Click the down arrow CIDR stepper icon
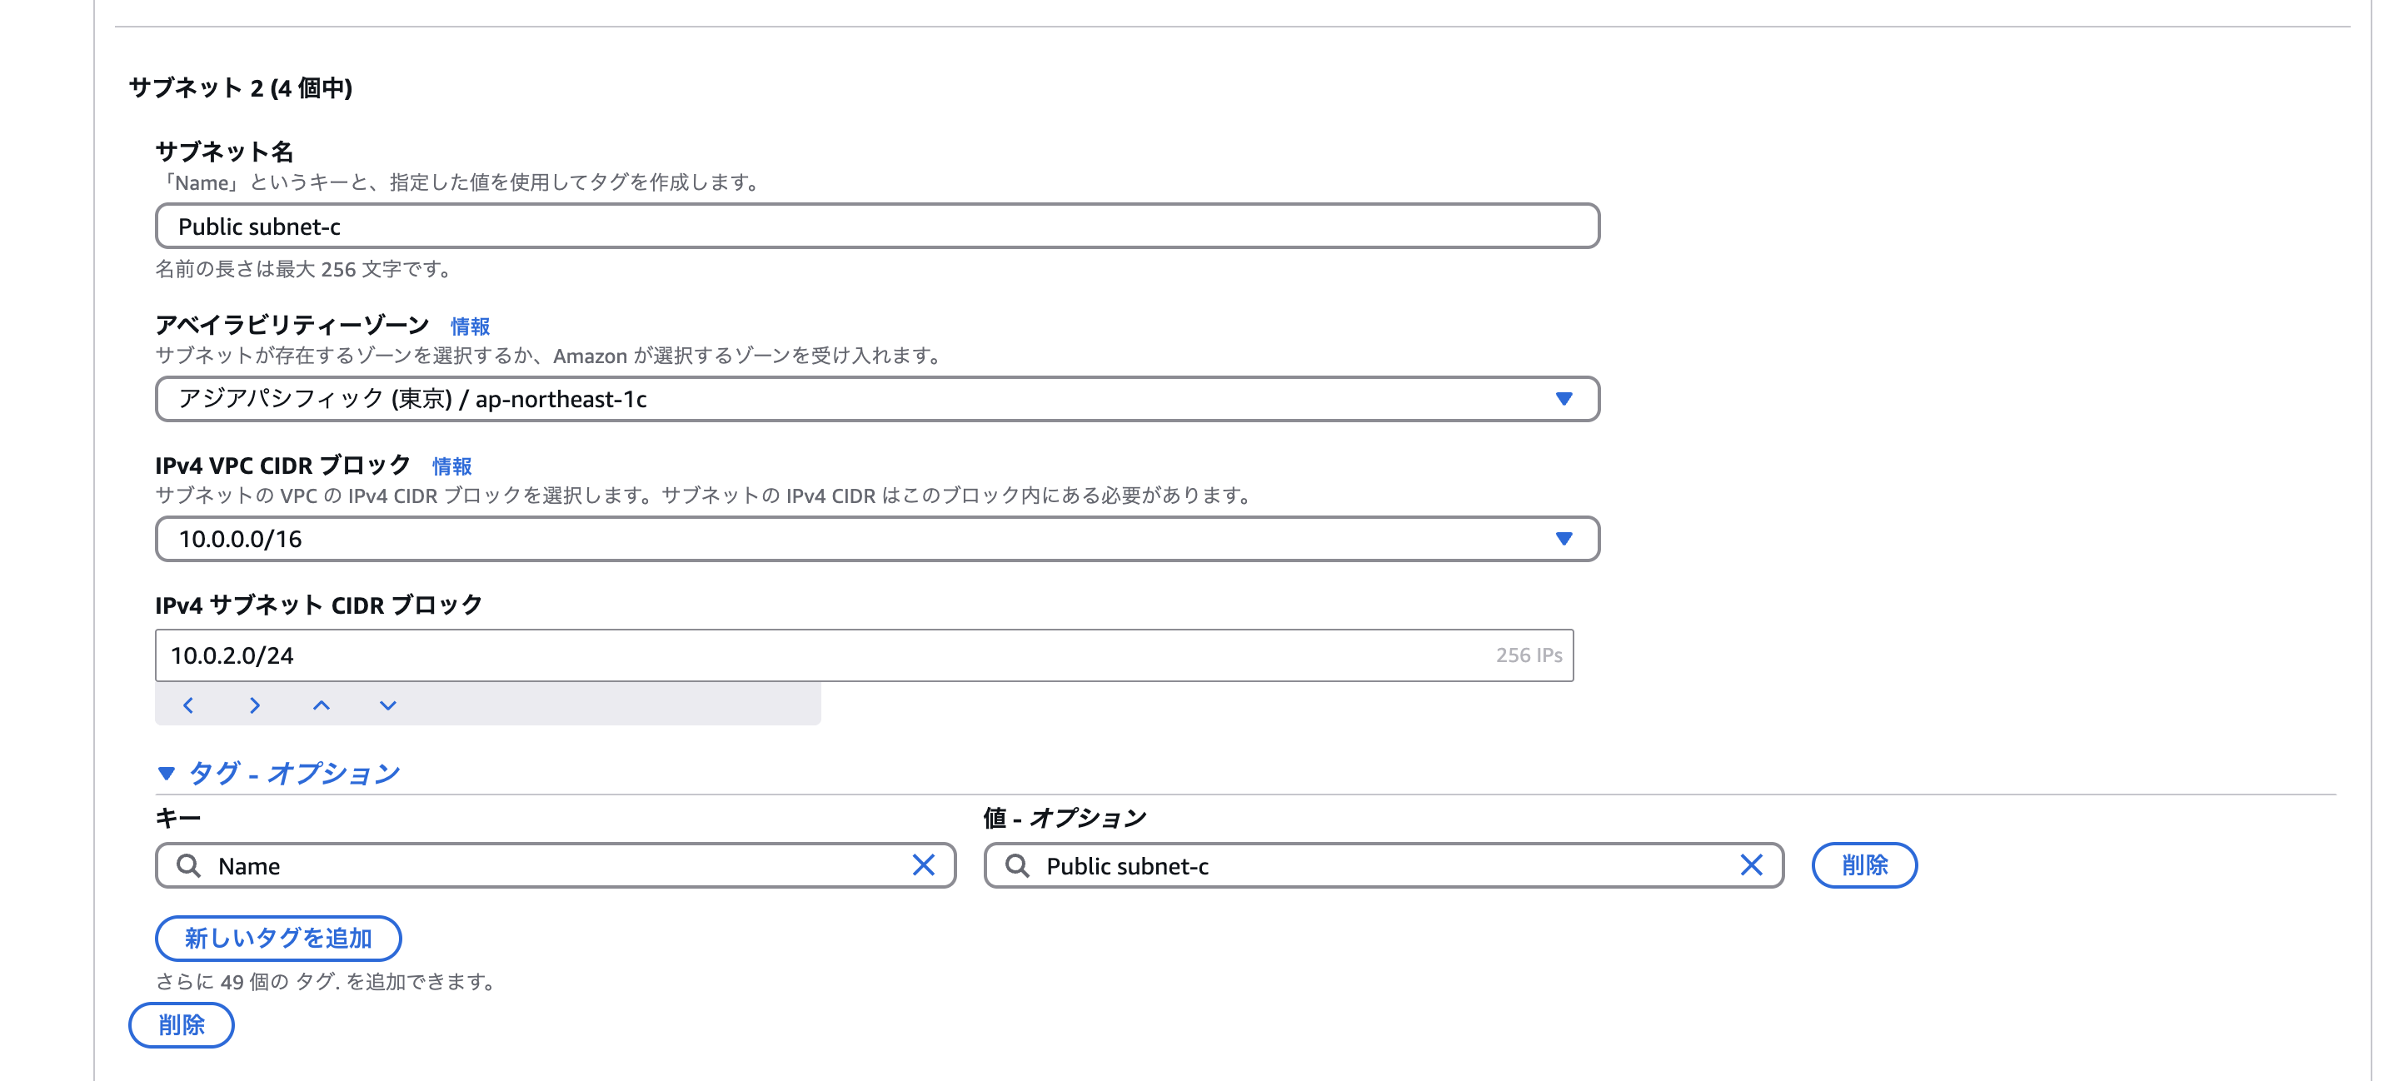2399x1081 pixels. pyautogui.click(x=388, y=705)
